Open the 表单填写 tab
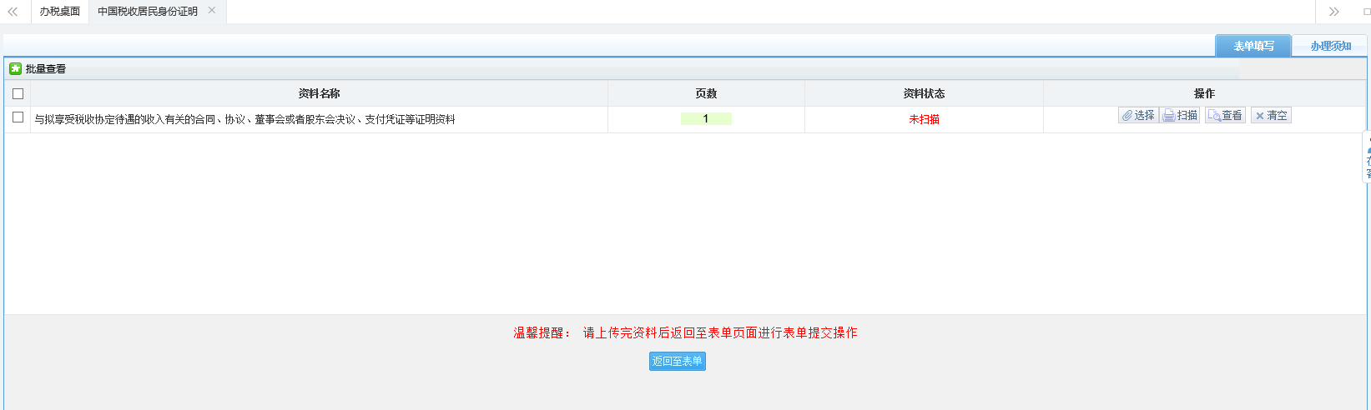Image resolution: width=1371 pixels, height=410 pixels. pyautogui.click(x=1253, y=46)
